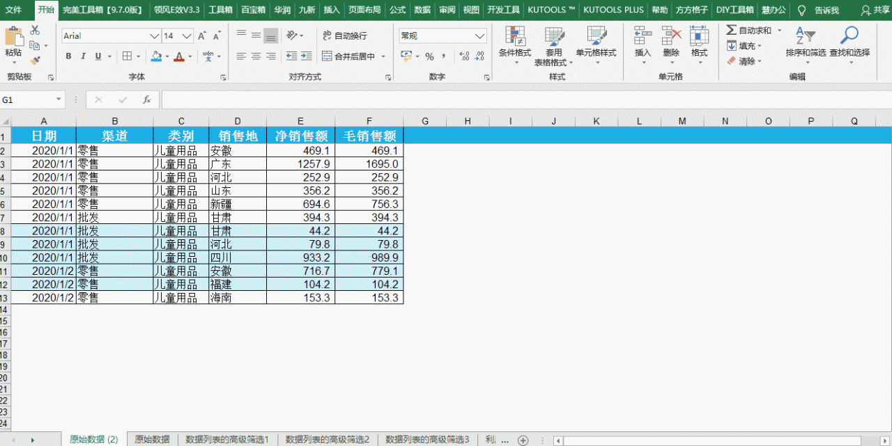
Task: Click the Paste clipboard icon
Action: [13, 37]
